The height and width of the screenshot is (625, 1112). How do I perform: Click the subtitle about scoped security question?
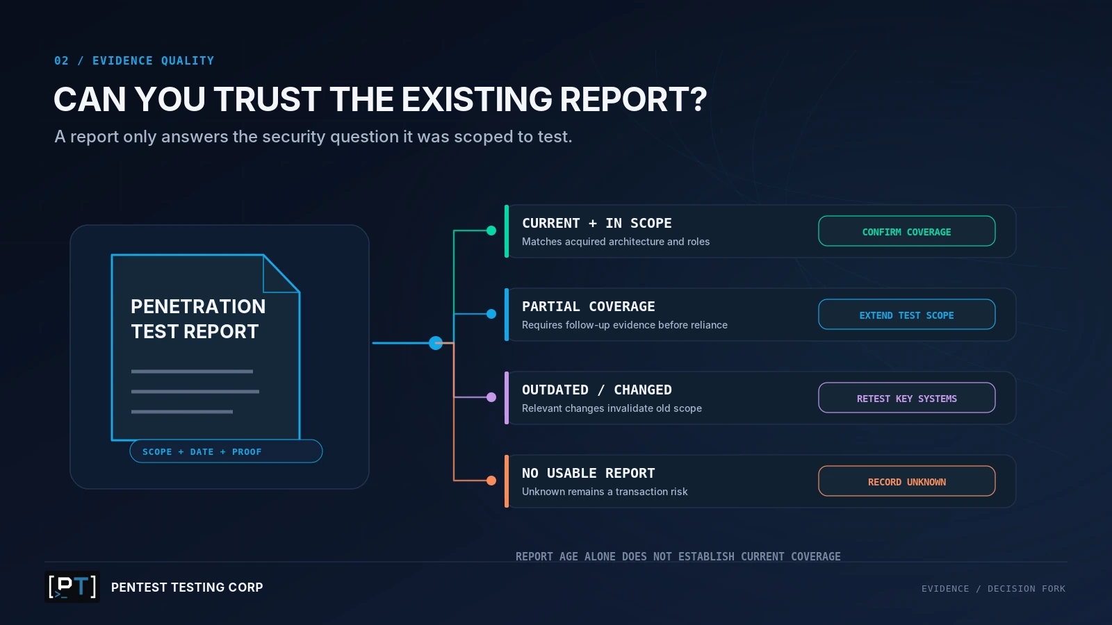tap(313, 137)
